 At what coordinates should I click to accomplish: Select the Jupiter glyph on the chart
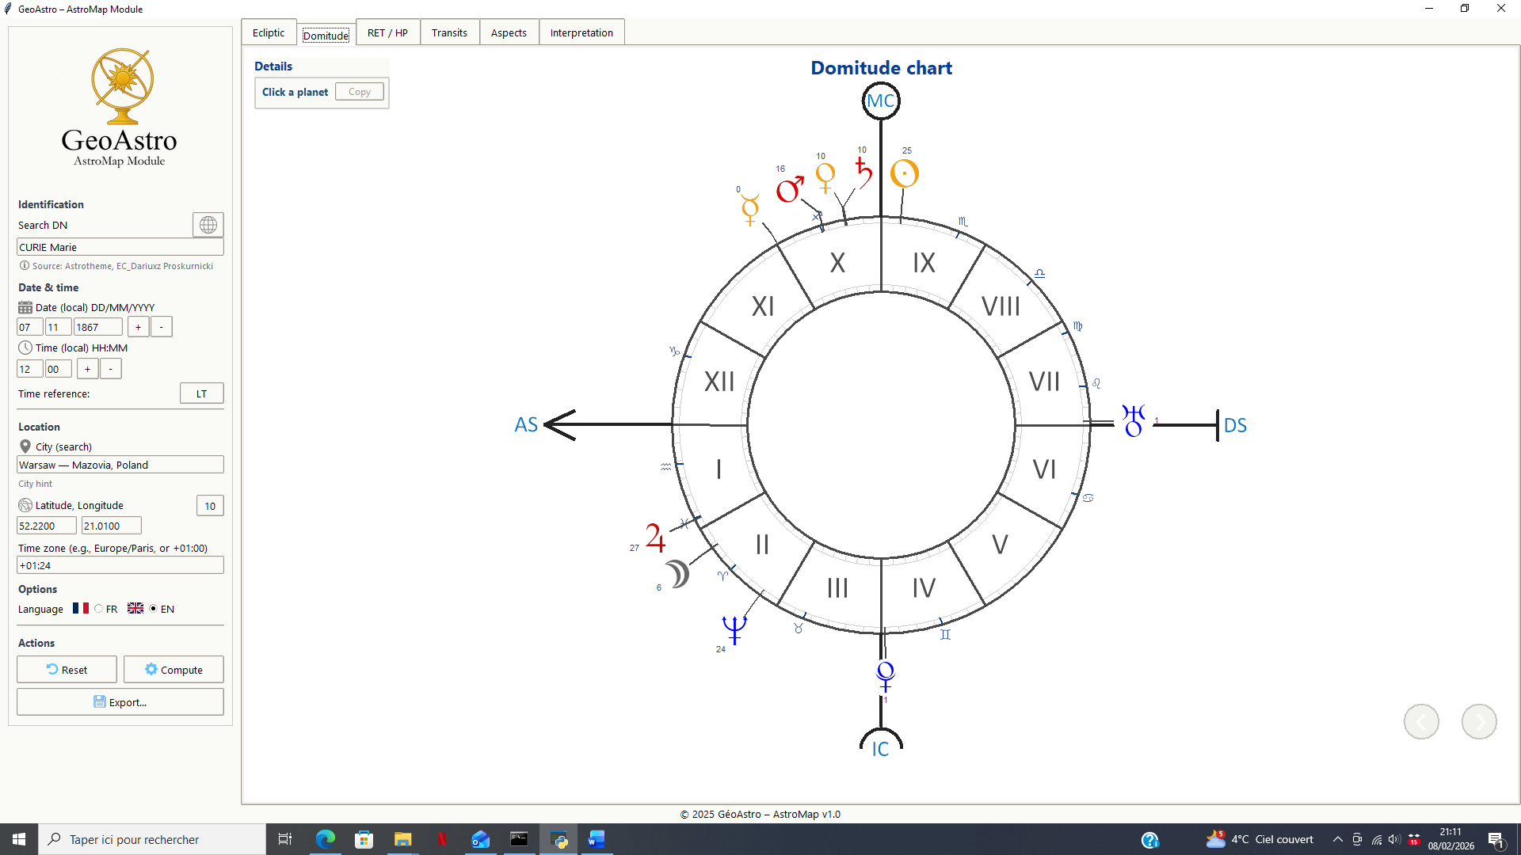[655, 538]
